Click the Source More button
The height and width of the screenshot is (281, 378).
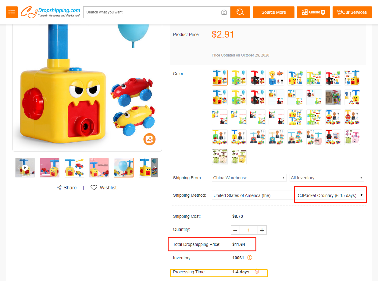point(273,12)
